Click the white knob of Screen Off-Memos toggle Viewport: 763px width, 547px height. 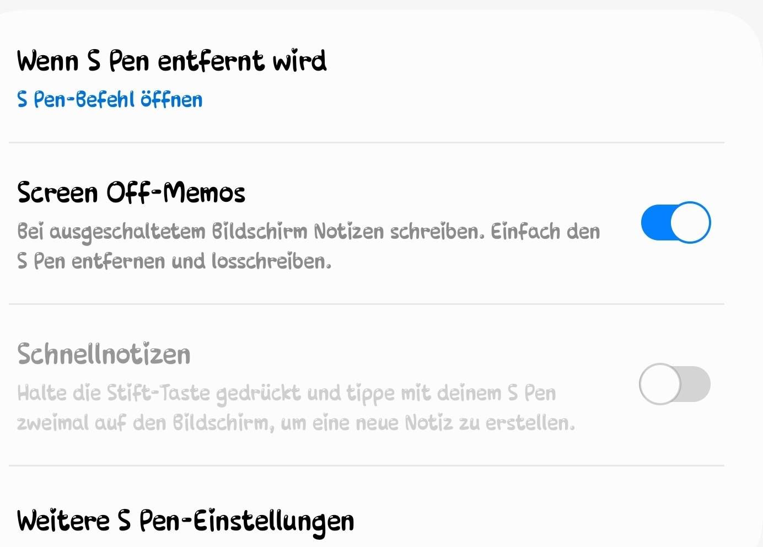[x=690, y=222]
